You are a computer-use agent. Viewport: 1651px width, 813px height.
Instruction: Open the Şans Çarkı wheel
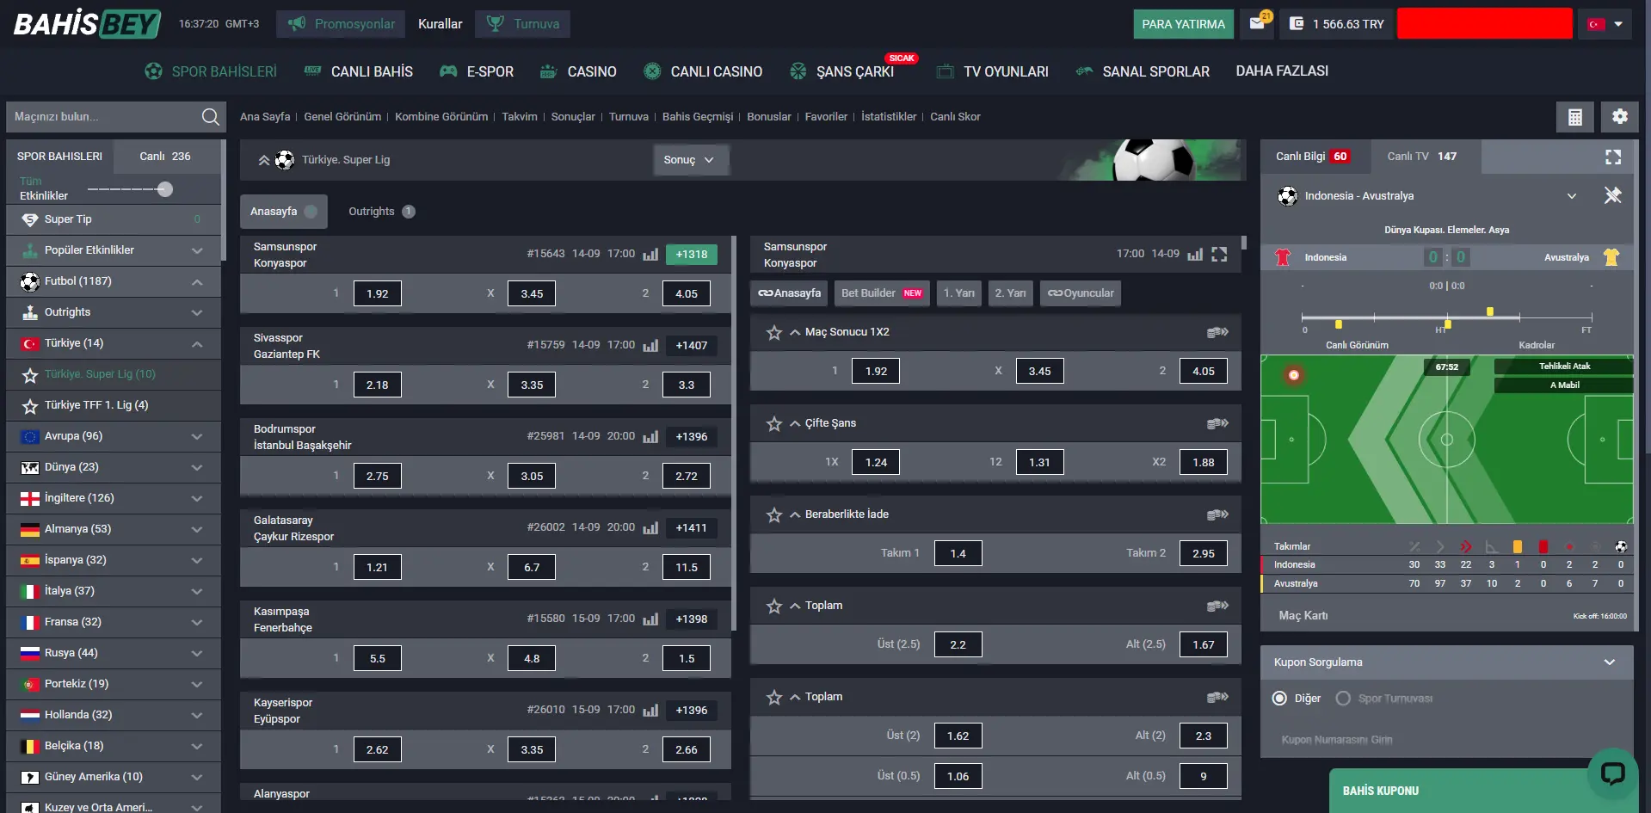point(841,71)
